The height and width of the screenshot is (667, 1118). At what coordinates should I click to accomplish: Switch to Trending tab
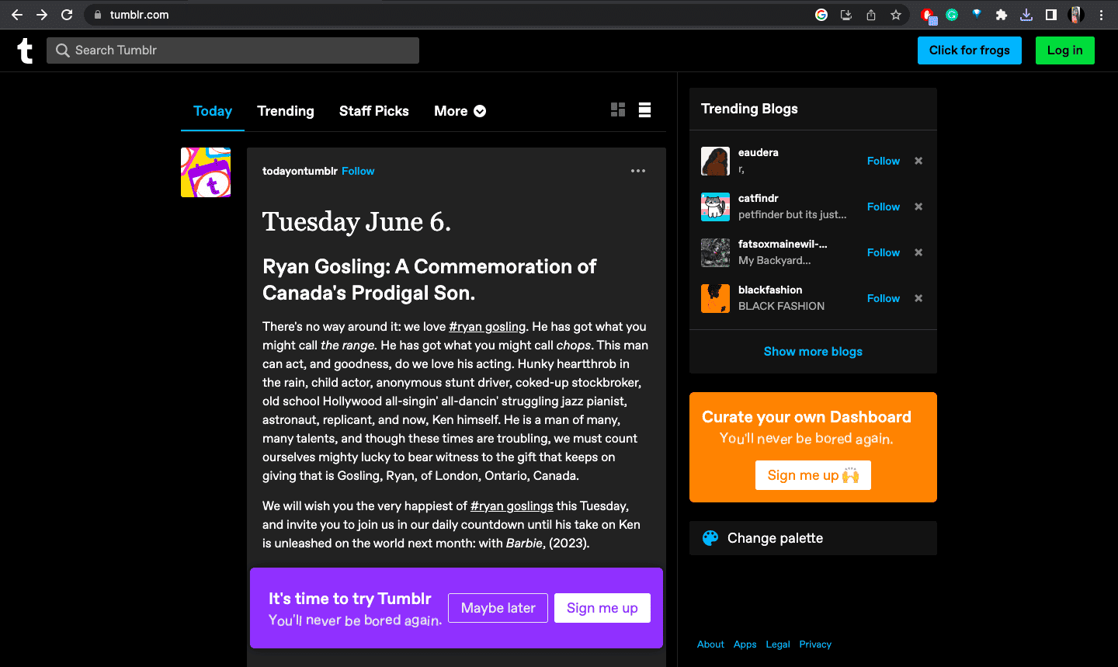(x=286, y=111)
